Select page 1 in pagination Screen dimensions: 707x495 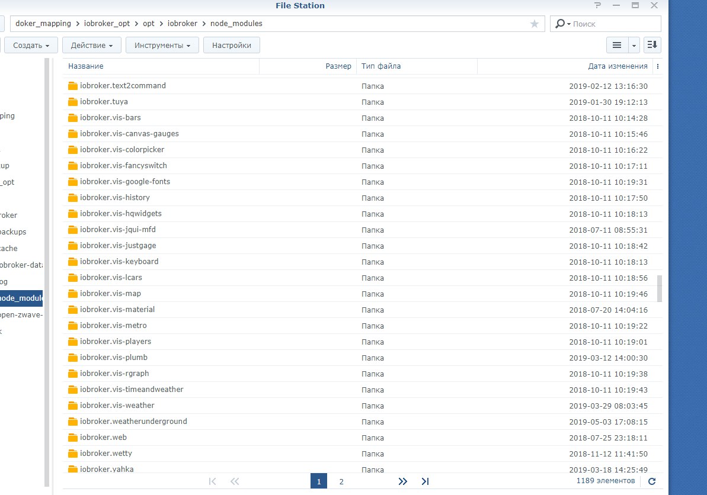coord(319,481)
